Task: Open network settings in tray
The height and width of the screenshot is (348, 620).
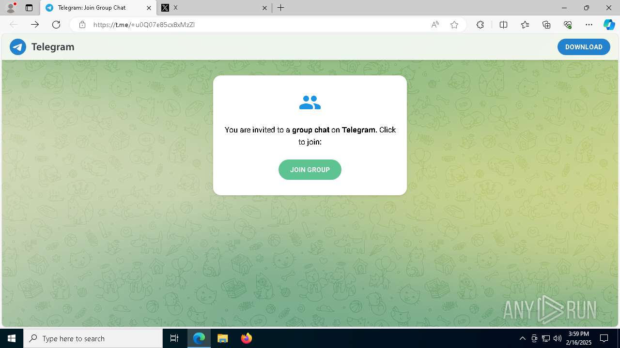Action: pyautogui.click(x=546, y=338)
